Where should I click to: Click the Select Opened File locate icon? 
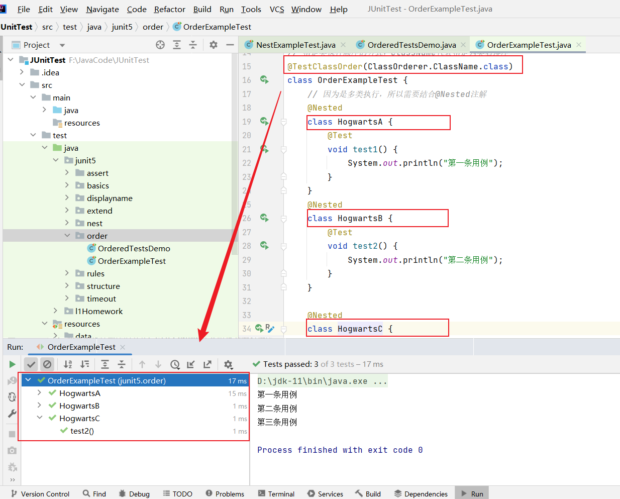[x=160, y=45]
